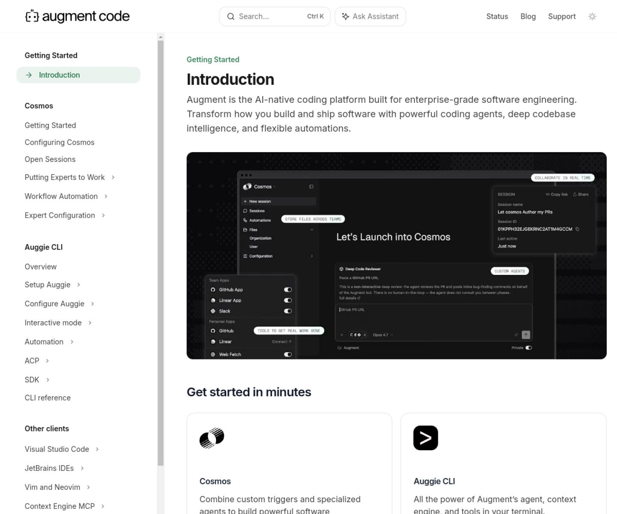Open the Cosmos card

[289, 463]
